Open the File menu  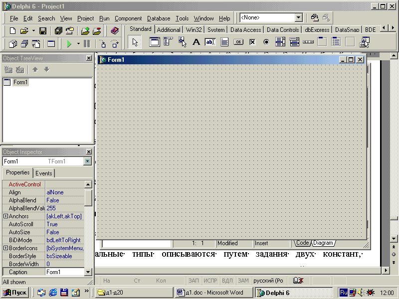(x=14, y=18)
